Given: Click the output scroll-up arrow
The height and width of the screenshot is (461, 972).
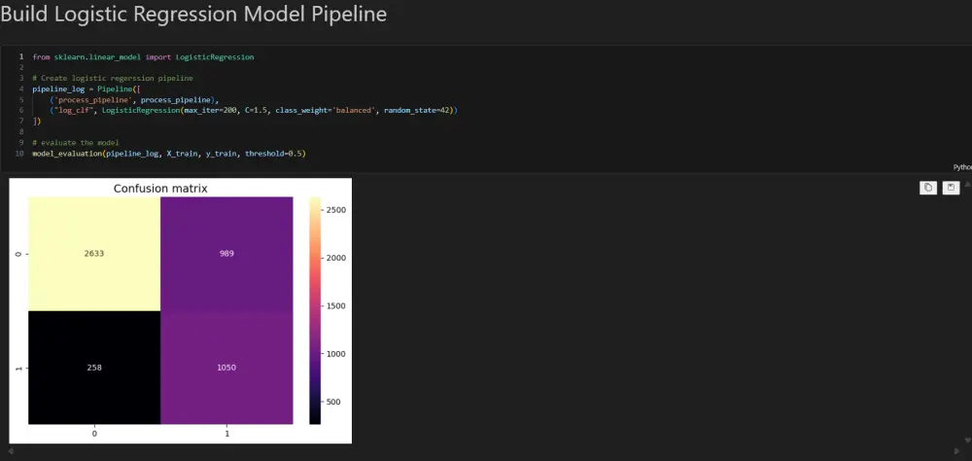Looking at the screenshot, I should (967, 184).
